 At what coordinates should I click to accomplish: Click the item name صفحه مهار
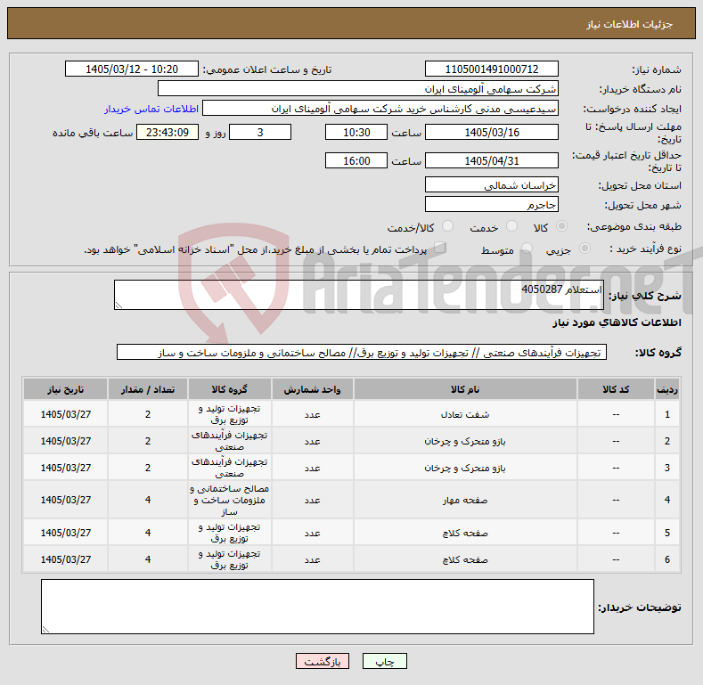coord(465,500)
